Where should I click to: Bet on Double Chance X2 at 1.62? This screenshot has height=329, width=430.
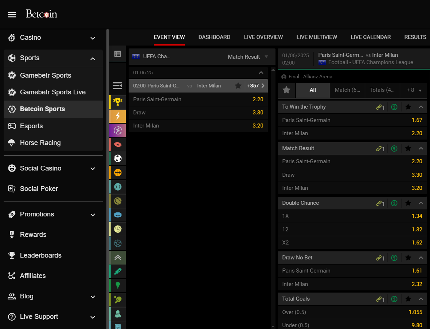(352, 243)
